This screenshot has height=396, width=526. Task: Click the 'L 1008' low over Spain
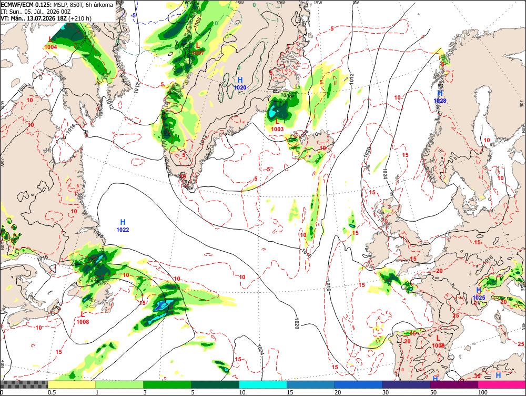[x=438, y=342]
